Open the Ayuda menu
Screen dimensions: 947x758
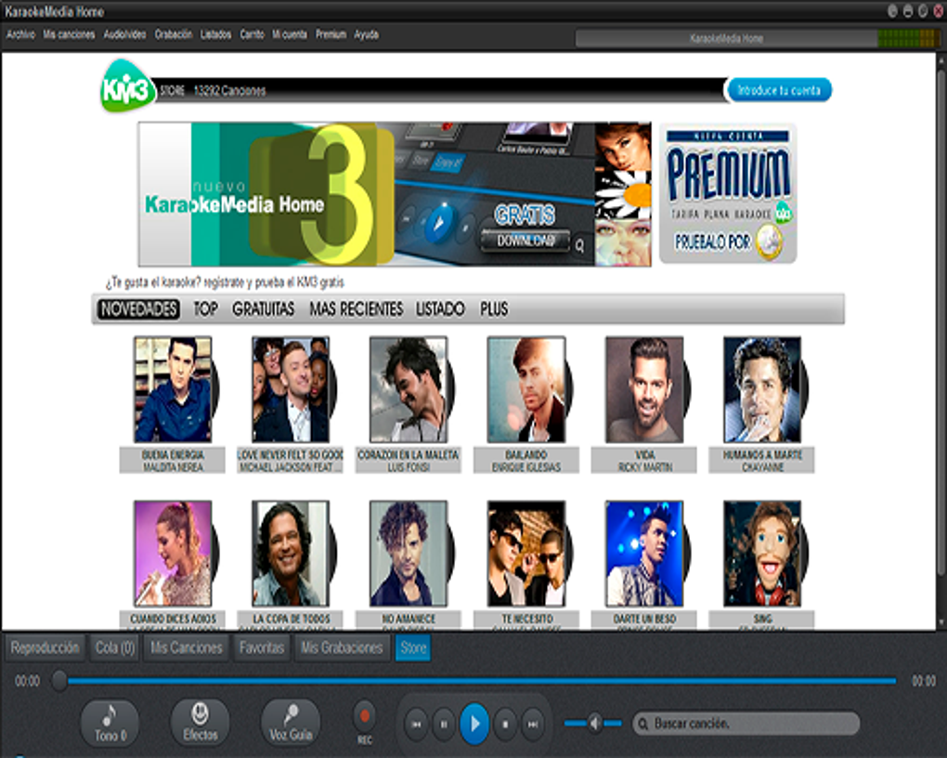(x=366, y=34)
